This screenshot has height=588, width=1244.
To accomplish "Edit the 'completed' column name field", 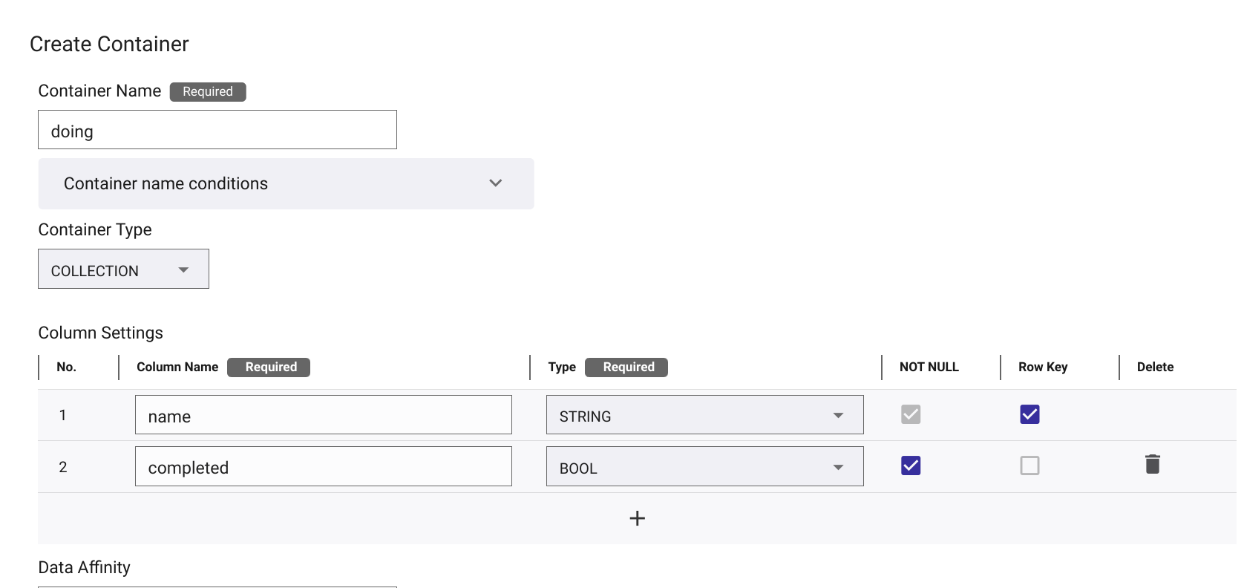I will (x=324, y=467).
